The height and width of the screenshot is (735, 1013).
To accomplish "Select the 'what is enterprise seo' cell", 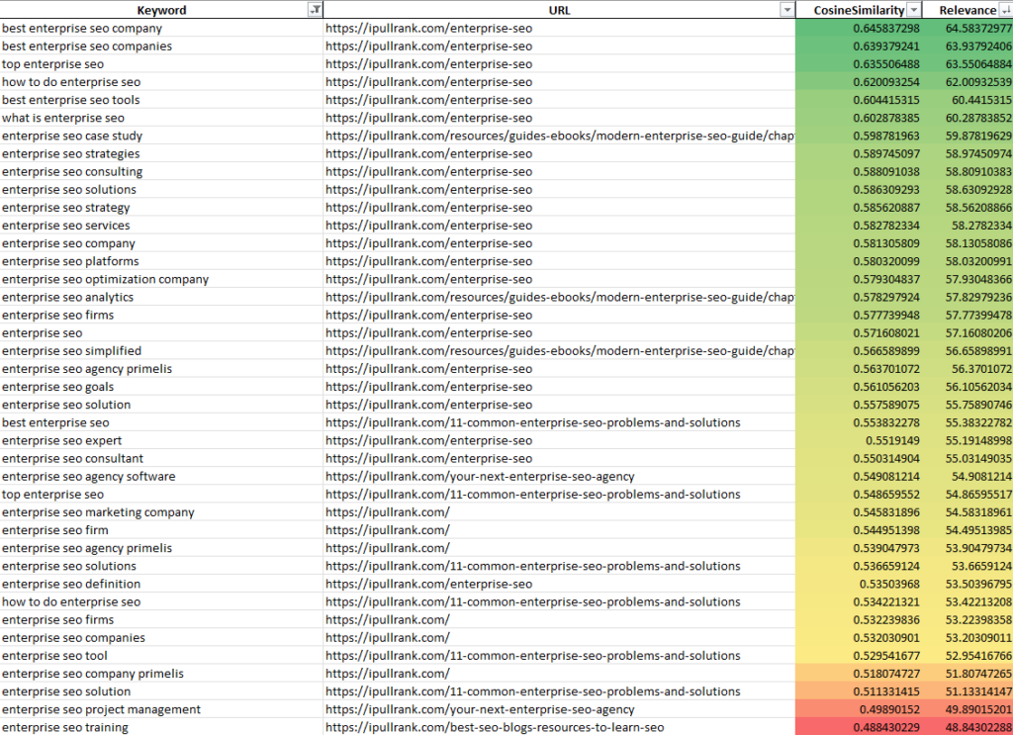I will (63, 118).
